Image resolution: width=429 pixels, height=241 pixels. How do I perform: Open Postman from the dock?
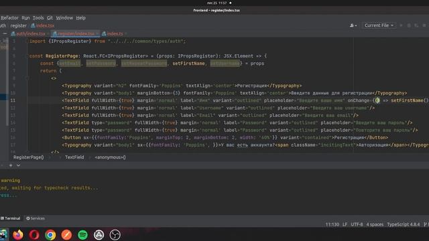66,235
